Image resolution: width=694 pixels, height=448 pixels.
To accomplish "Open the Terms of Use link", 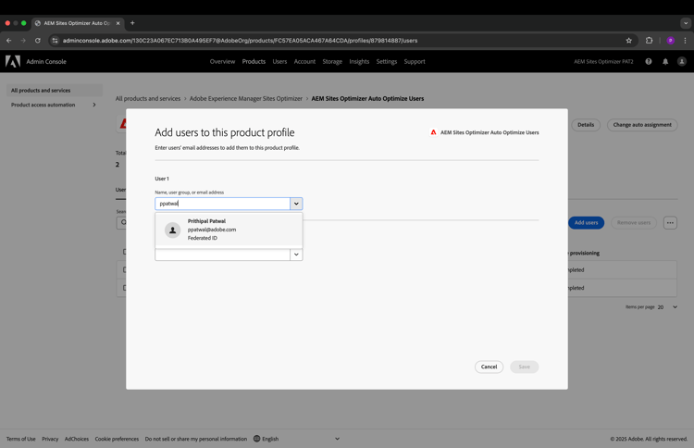I will [20, 439].
